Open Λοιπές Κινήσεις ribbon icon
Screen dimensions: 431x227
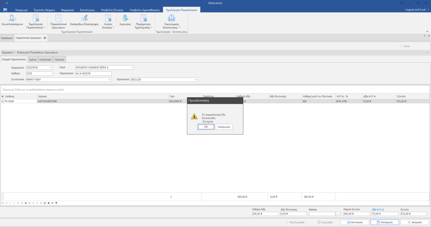click(x=108, y=18)
